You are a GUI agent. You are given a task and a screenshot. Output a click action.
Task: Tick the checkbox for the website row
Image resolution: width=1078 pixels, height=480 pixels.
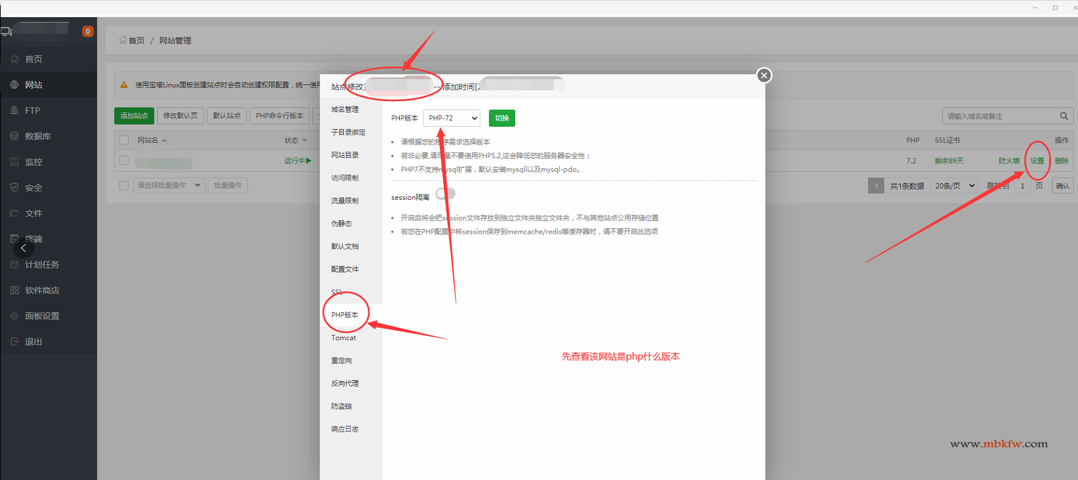click(124, 161)
